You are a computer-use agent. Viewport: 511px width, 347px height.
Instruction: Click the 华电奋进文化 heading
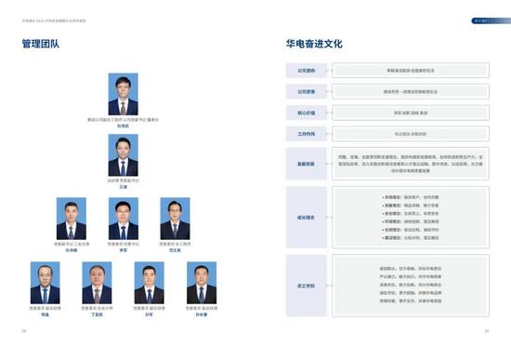pos(314,44)
